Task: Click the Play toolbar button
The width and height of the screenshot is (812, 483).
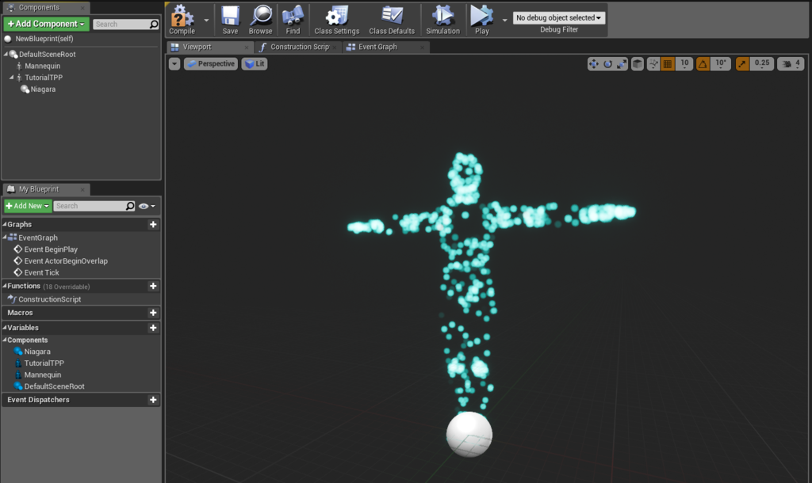Action: tap(481, 20)
